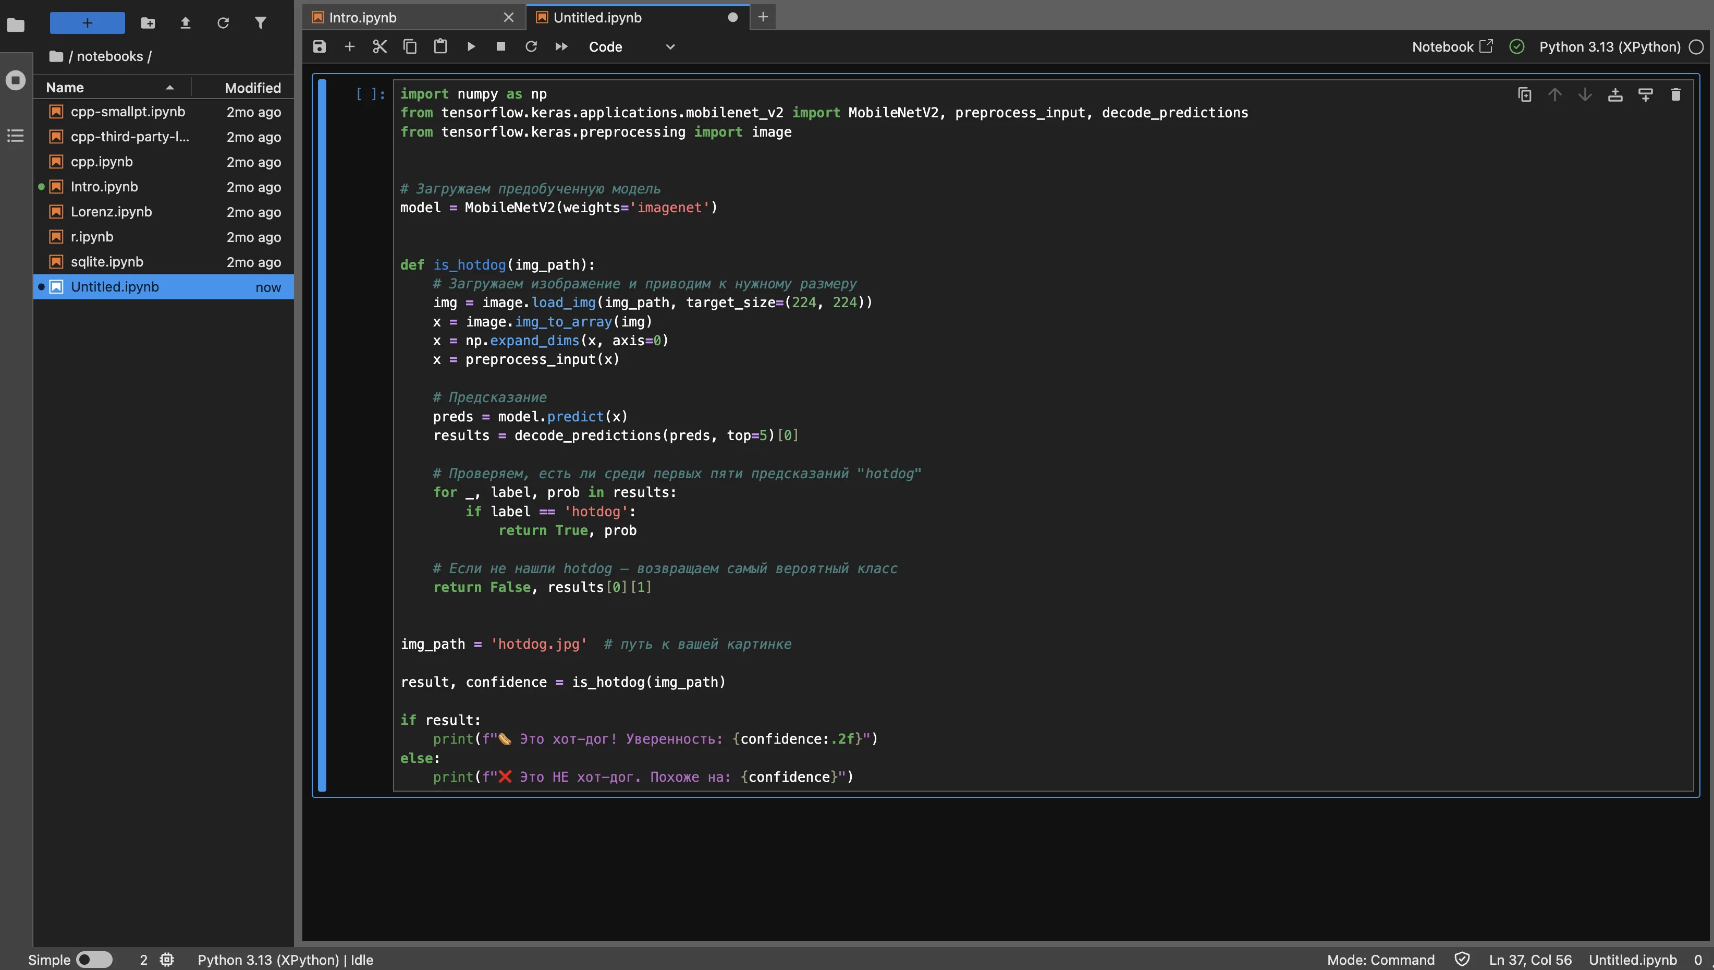The height and width of the screenshot is (970, 1714).
Task: Open the Running Terminals and Kernels sidebar
Action: (x=15, y=81)
